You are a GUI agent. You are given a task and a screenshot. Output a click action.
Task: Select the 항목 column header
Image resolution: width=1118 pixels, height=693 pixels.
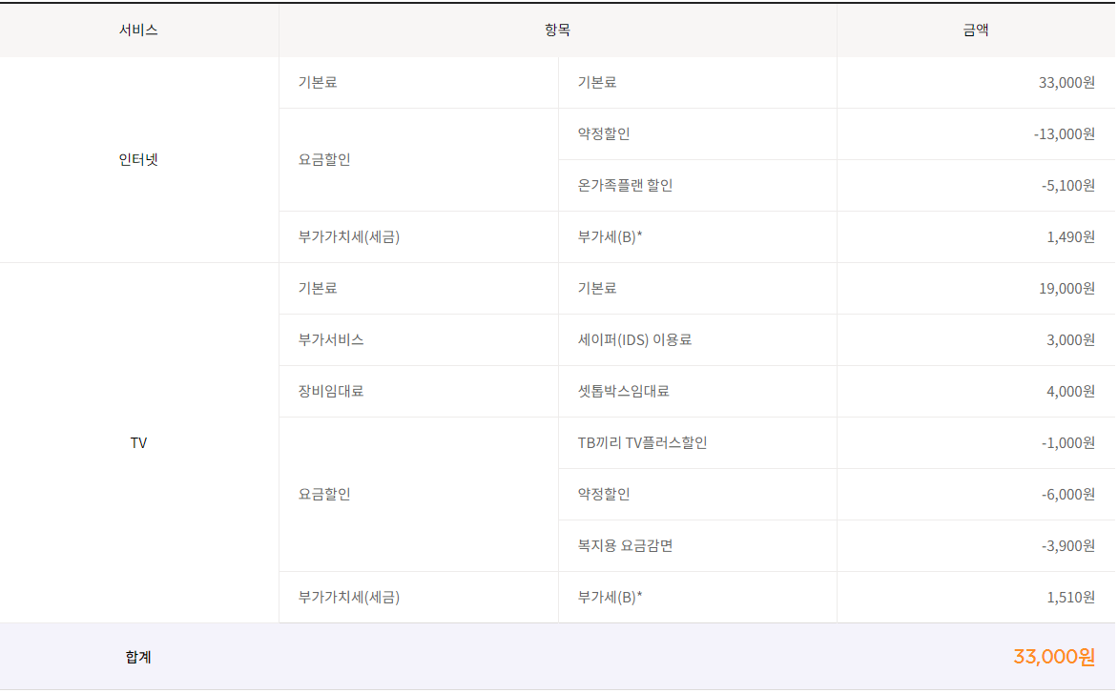pyautogui.click(x=557, y=31)
